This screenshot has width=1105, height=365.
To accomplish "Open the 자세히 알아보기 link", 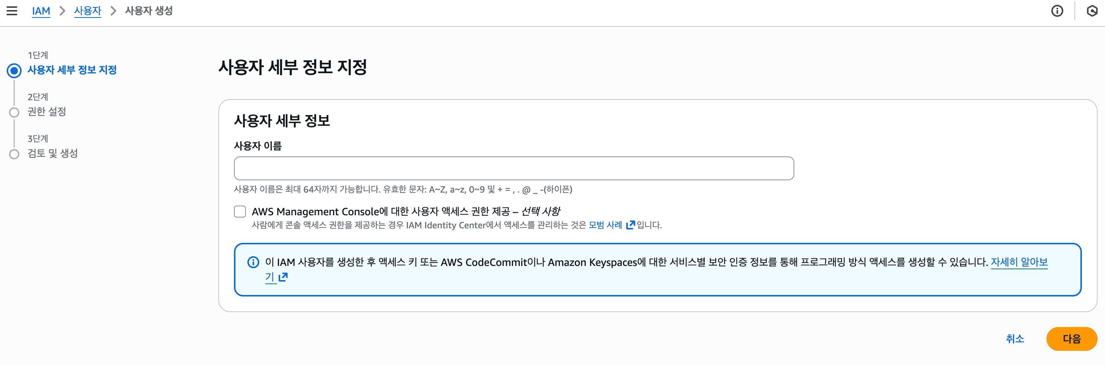I will (1020, 263).
